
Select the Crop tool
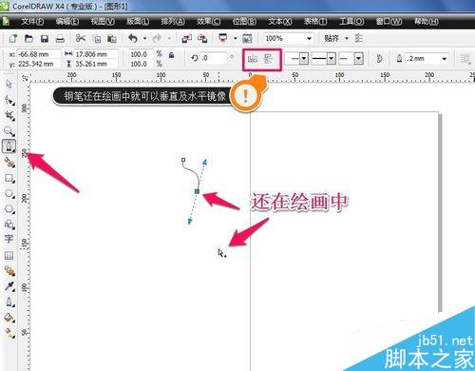(x=9, y=115)
